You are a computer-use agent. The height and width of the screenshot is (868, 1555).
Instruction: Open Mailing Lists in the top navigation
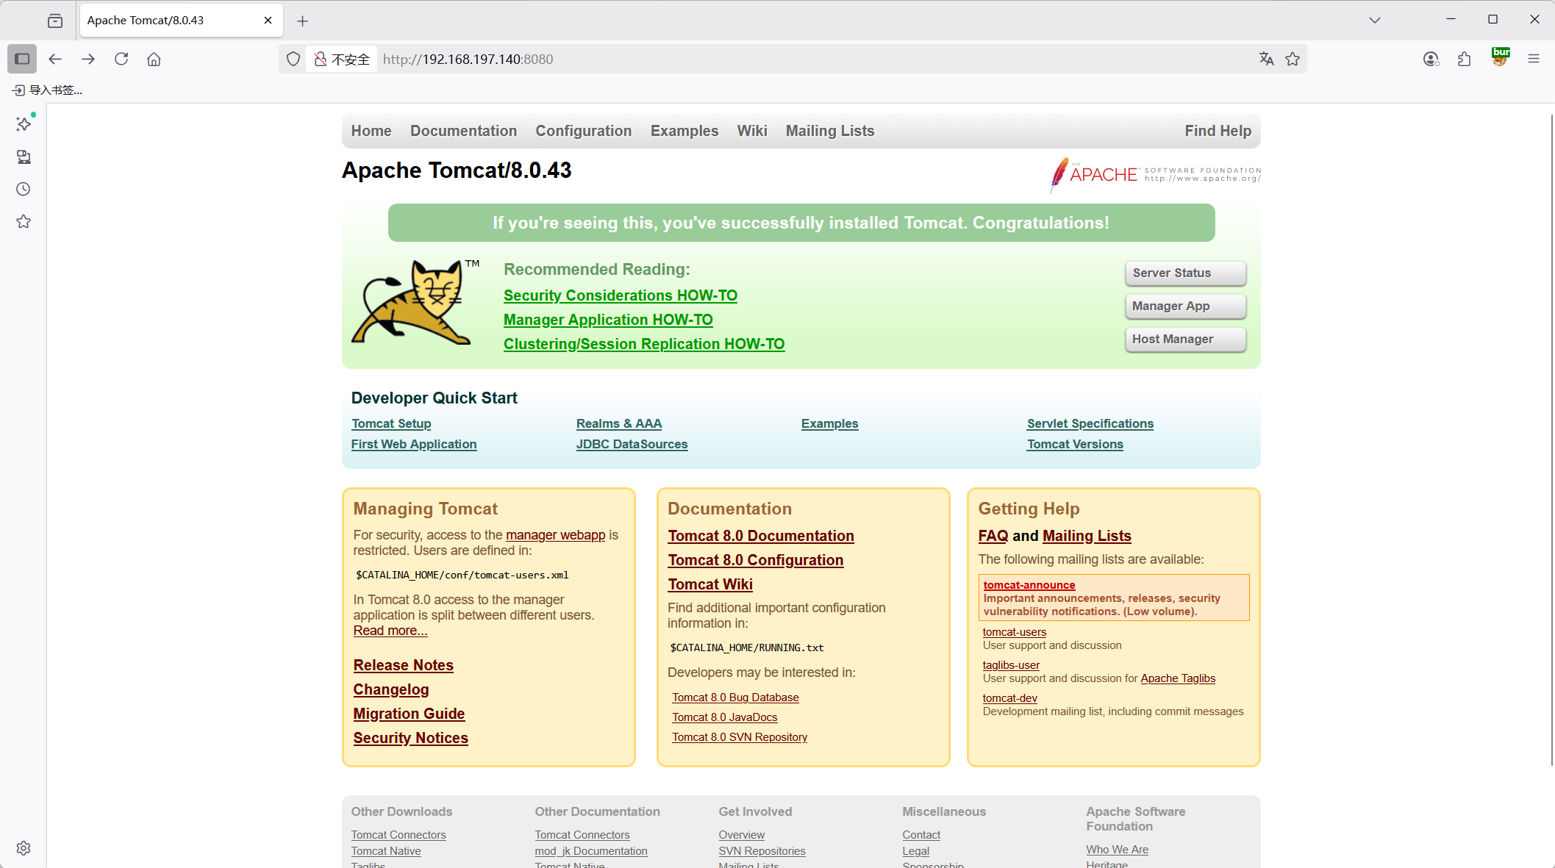tap(830, 131)
